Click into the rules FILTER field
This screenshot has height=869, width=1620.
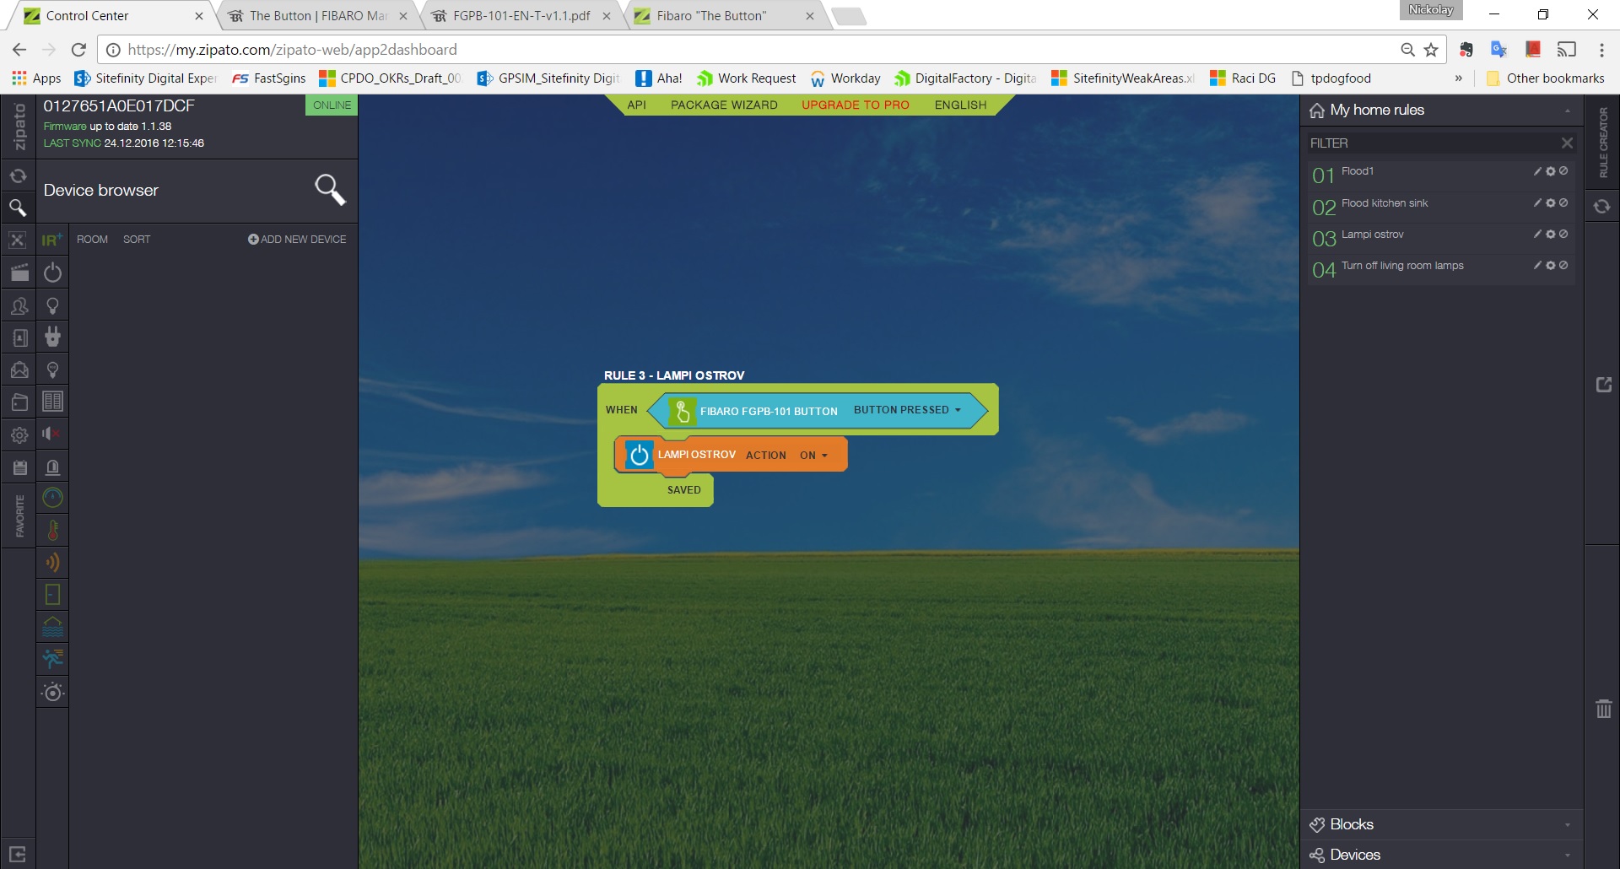tap(1430, 143)
